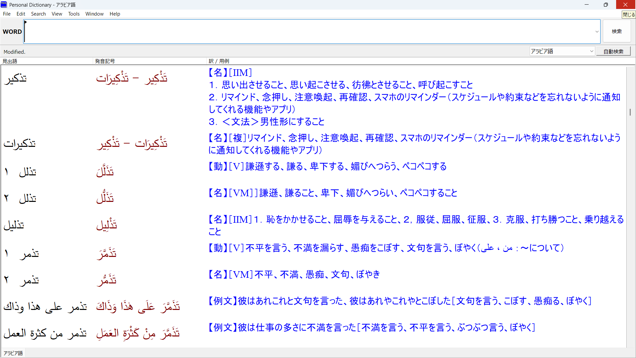Open the Help menu
Viewport: 636px width, 358px height.
pos(115,14)
